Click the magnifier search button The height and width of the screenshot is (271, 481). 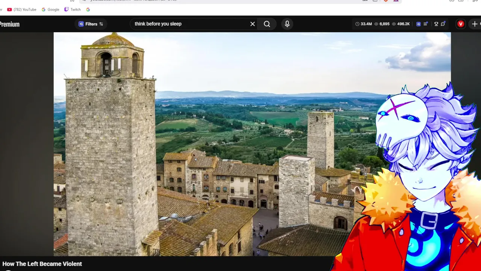click(x=267, y=24)
